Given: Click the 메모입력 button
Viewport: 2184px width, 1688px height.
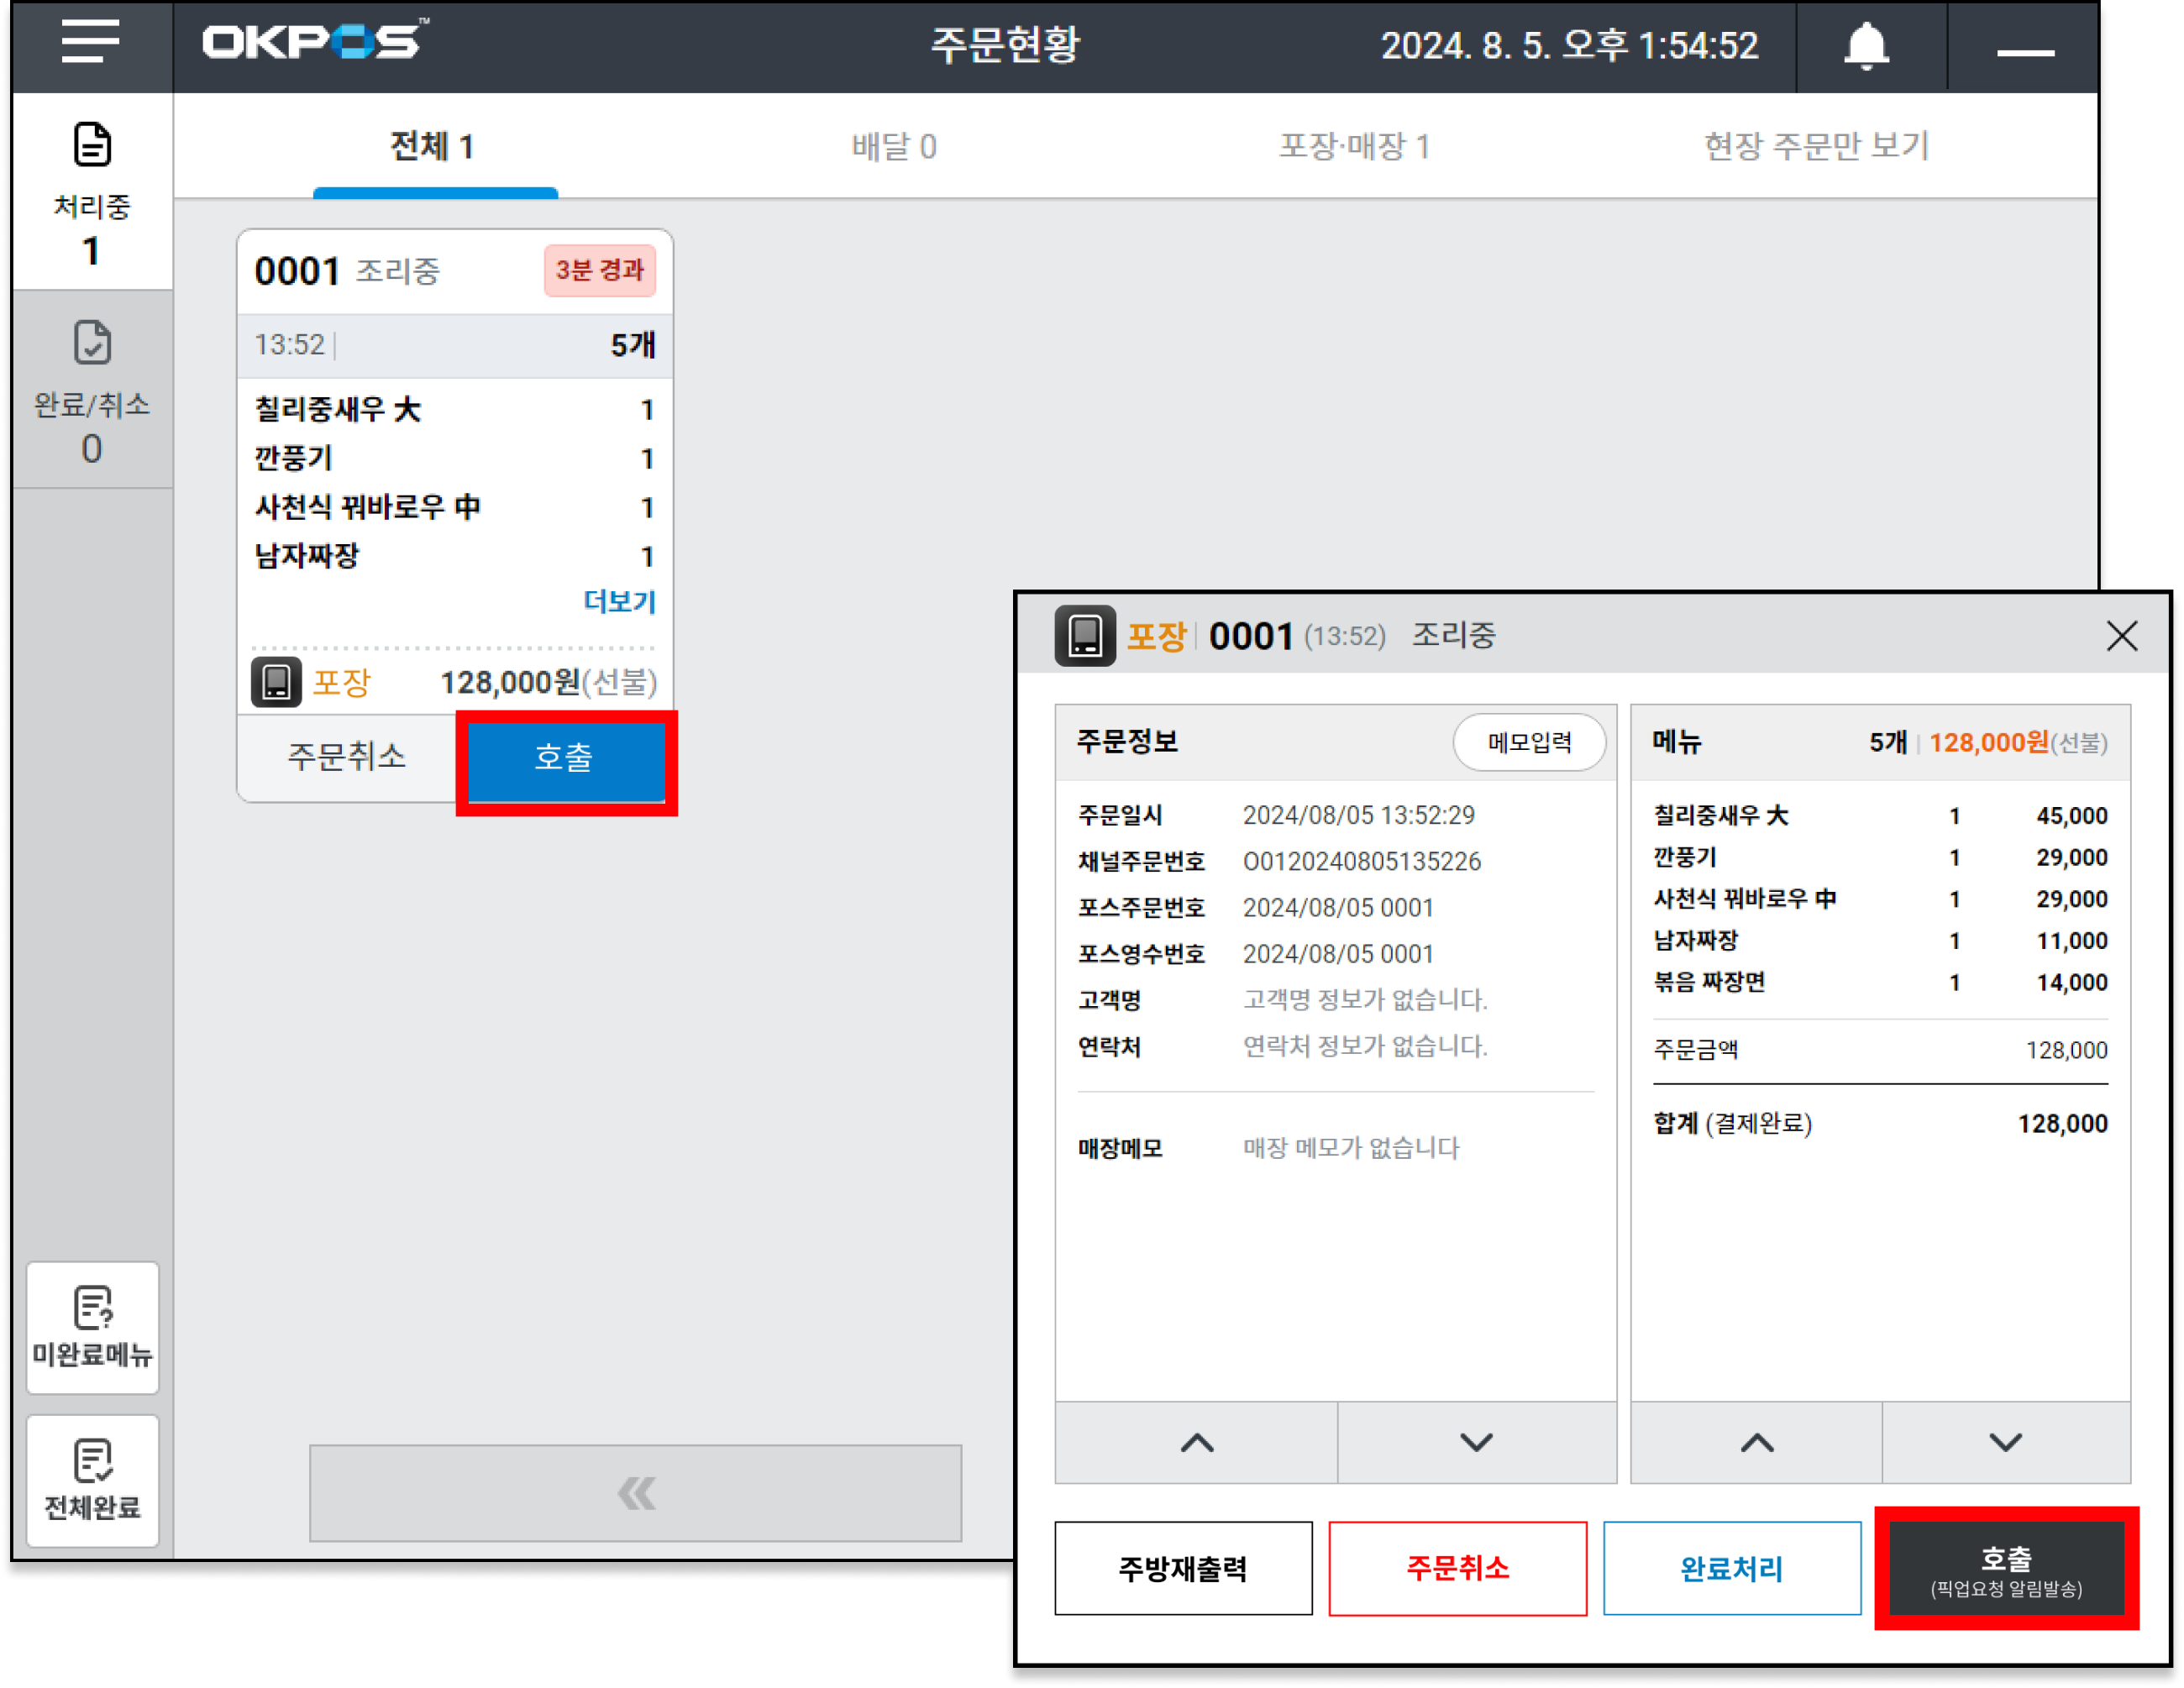Looking at the screenshot, I should coord(1528,742).
